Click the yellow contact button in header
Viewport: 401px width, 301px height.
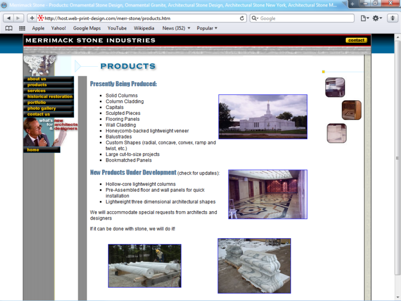click(356, 40)
